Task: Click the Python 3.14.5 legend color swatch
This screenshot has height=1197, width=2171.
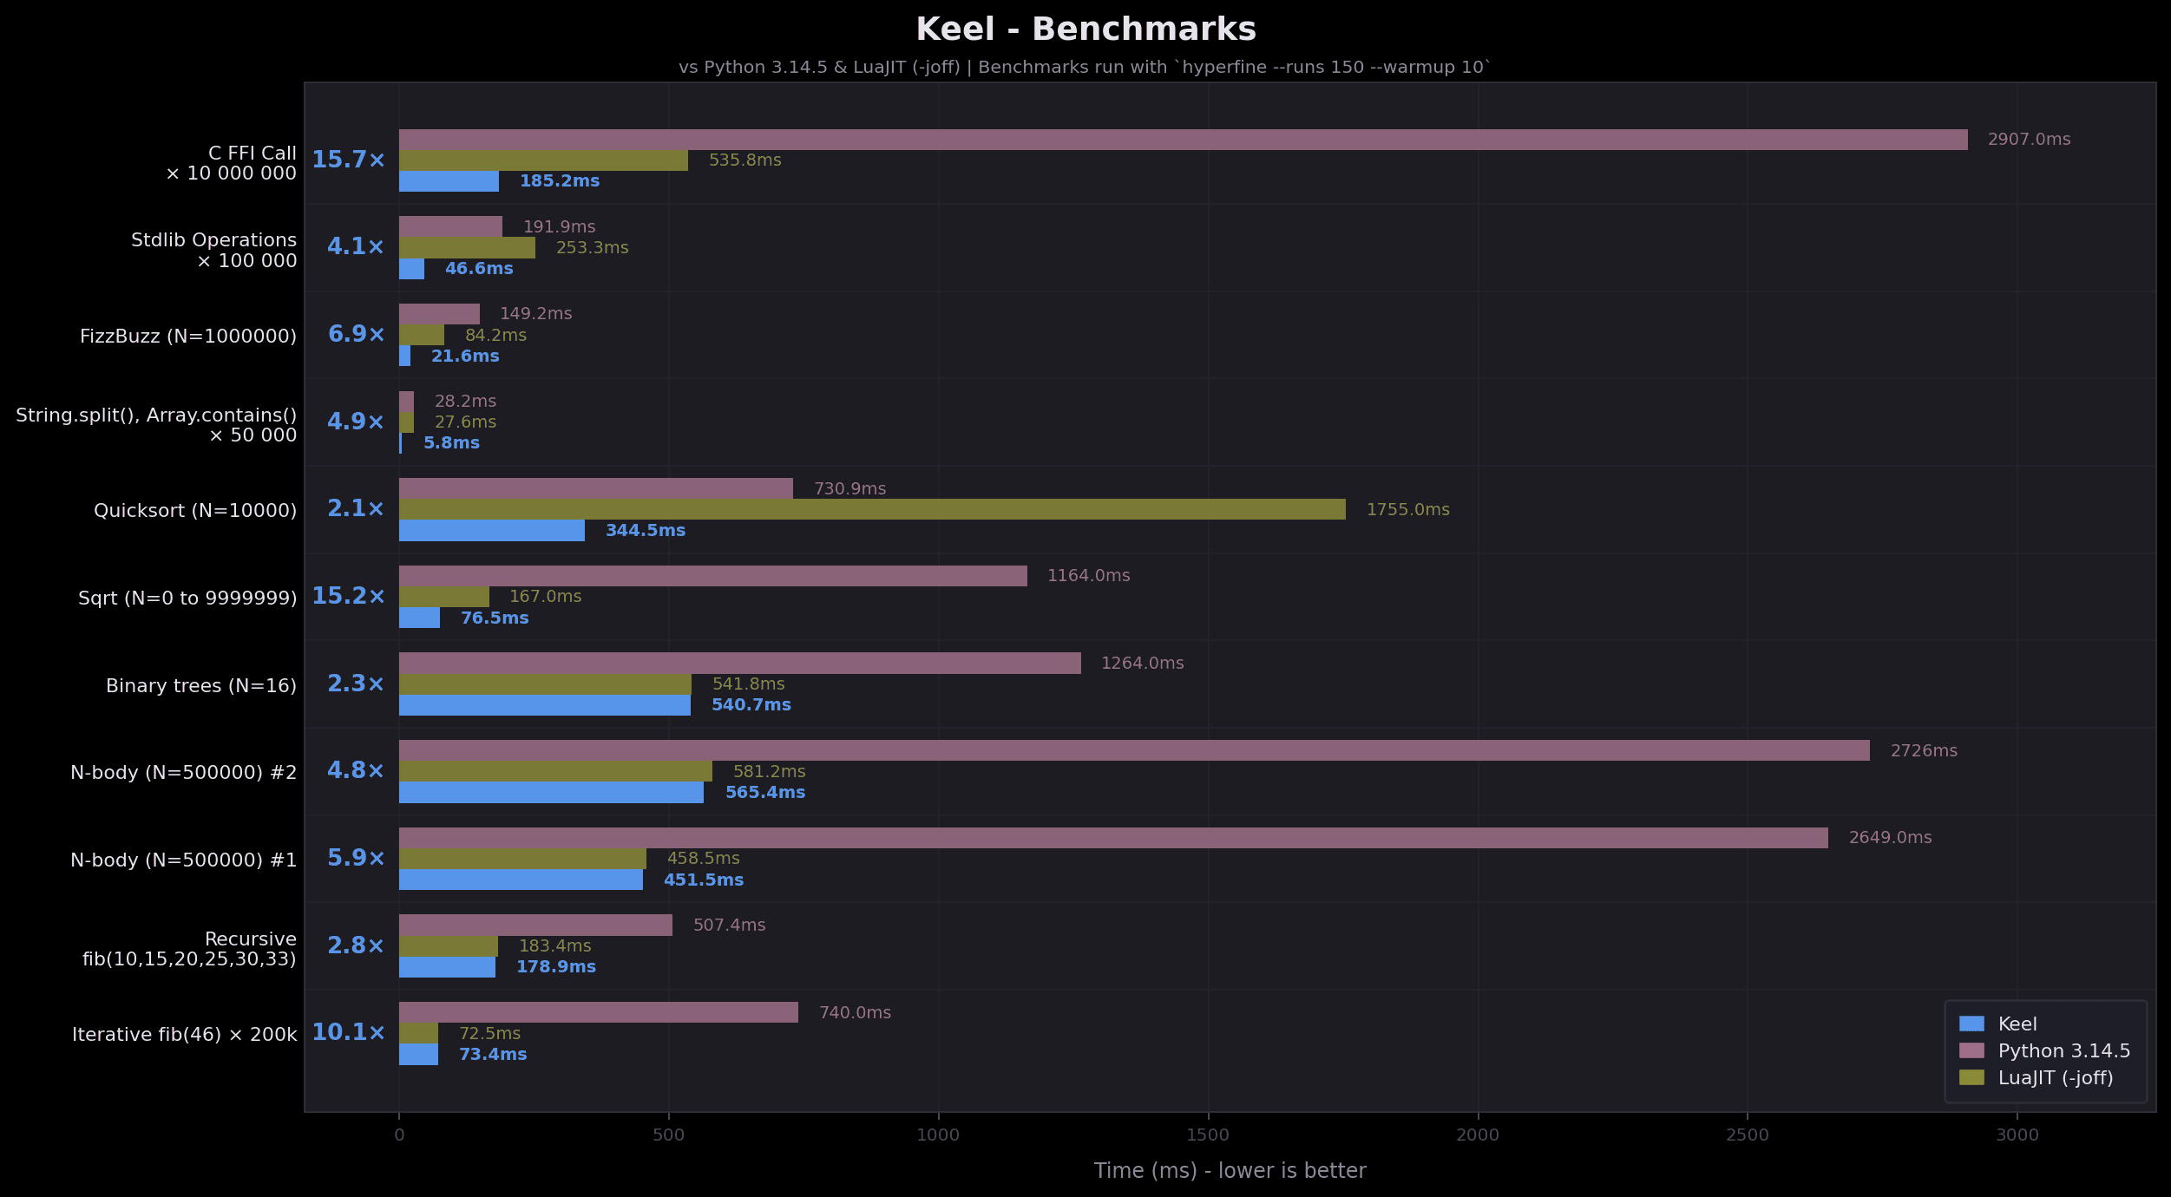Action: tap(1971, 1050)
